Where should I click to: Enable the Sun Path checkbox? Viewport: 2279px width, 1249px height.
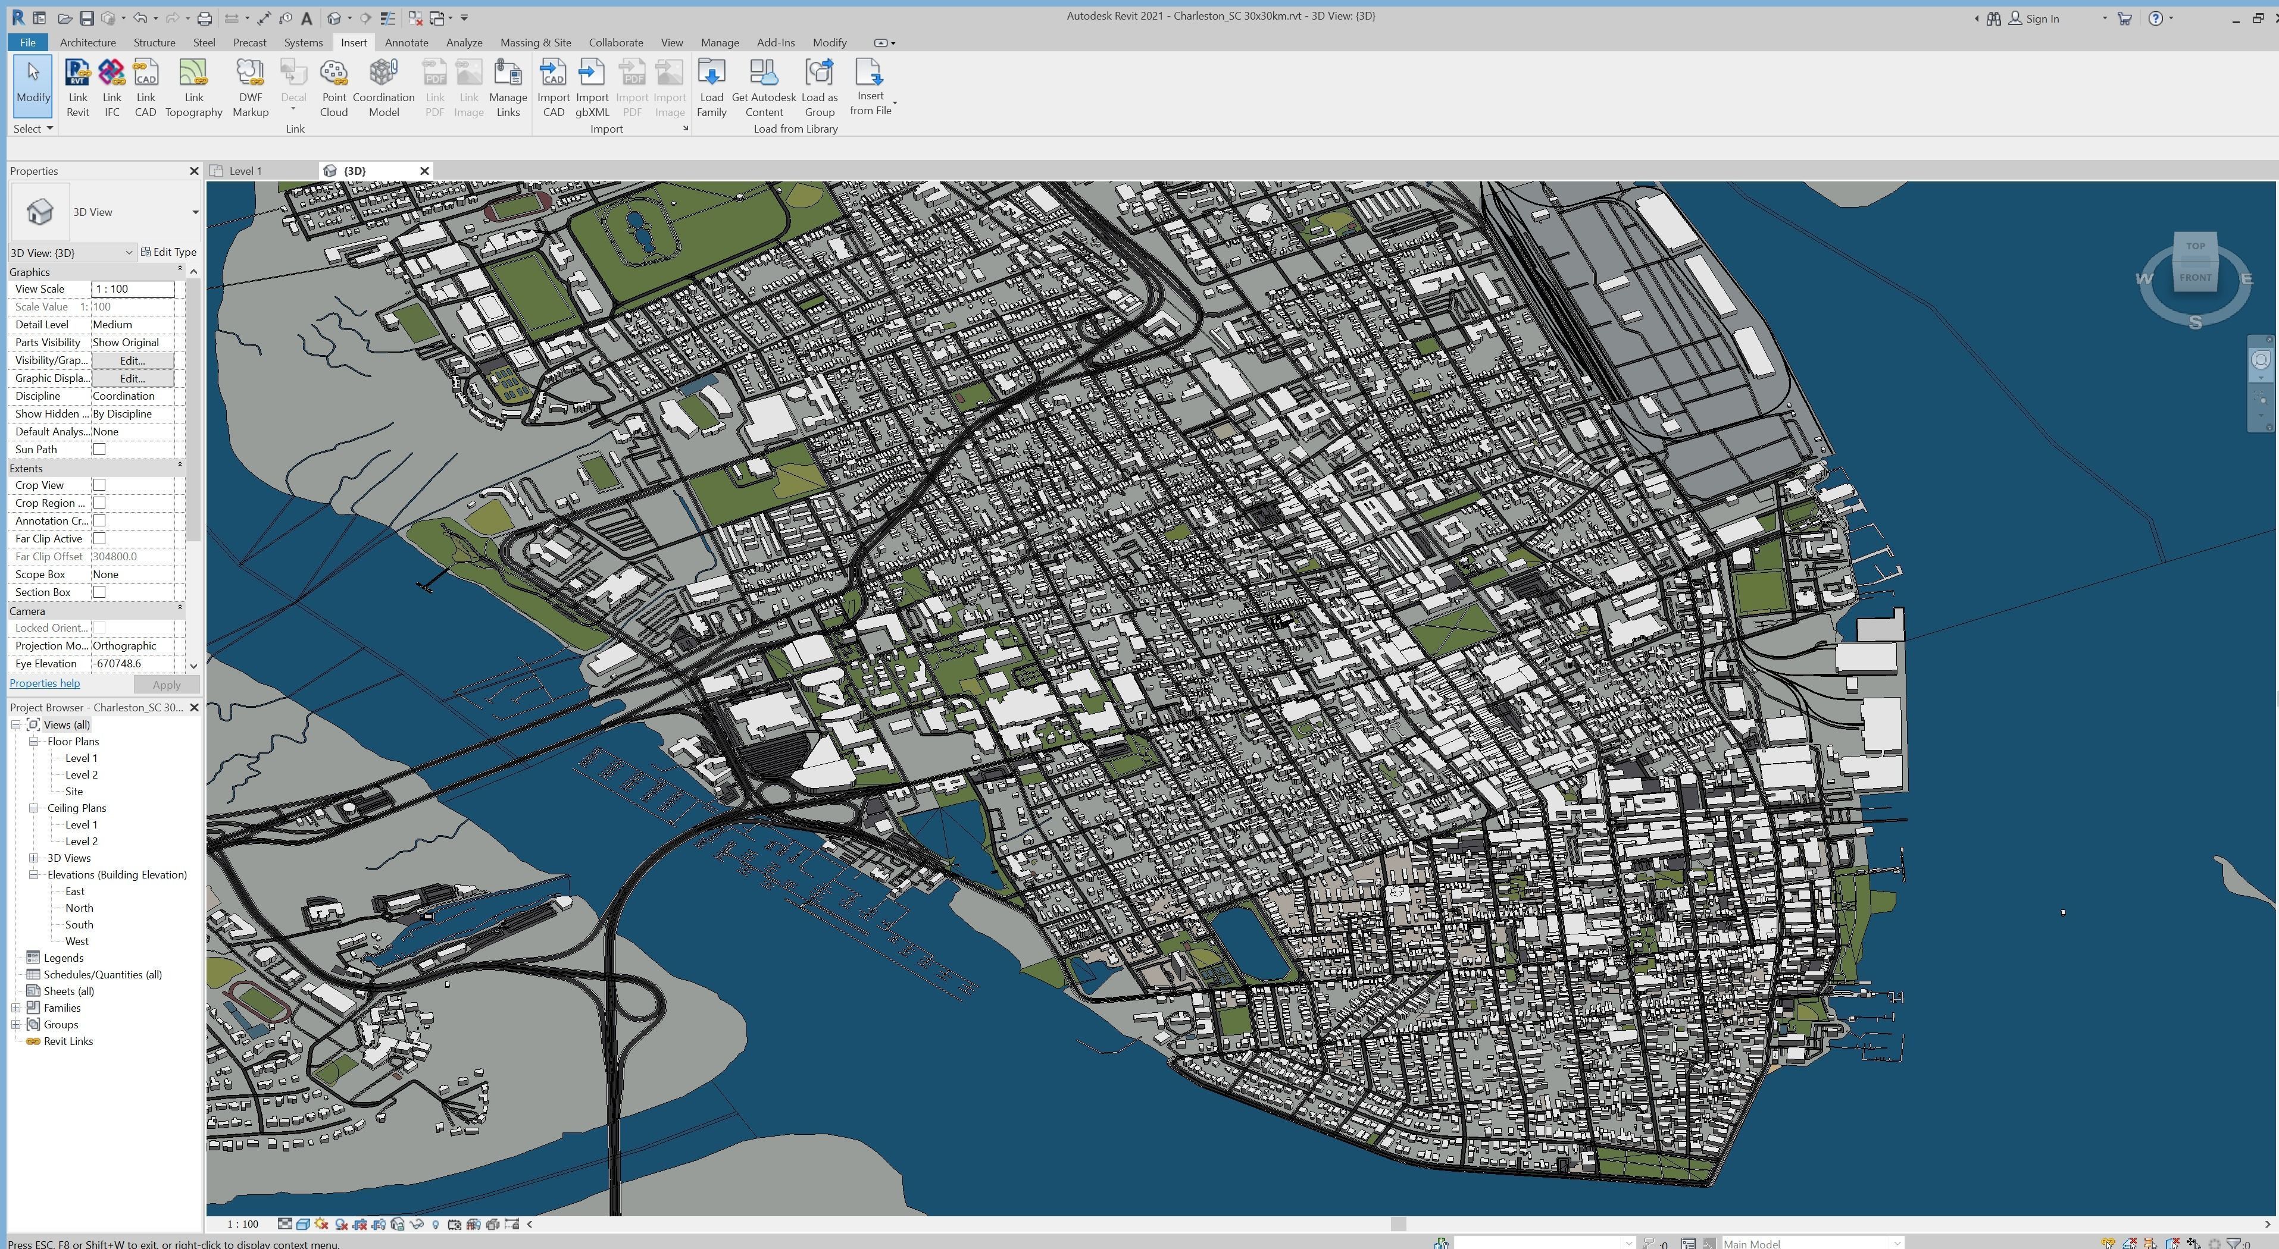pos(99,449)
